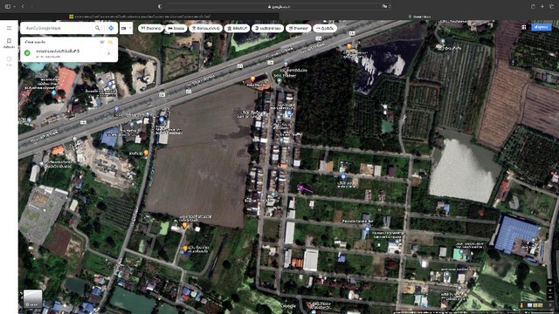Select the Restaurants category chip

[x=151, y=28]
